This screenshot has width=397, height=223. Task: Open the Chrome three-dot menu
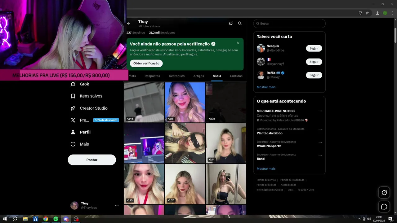(x=392, y=13)
